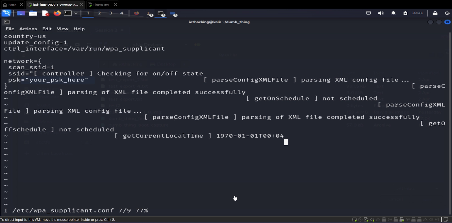Close the terminal window with blue X
Image resolution: width=452 pixels, height=223 pixels.
pyautogui.click(x=447, y=22)
